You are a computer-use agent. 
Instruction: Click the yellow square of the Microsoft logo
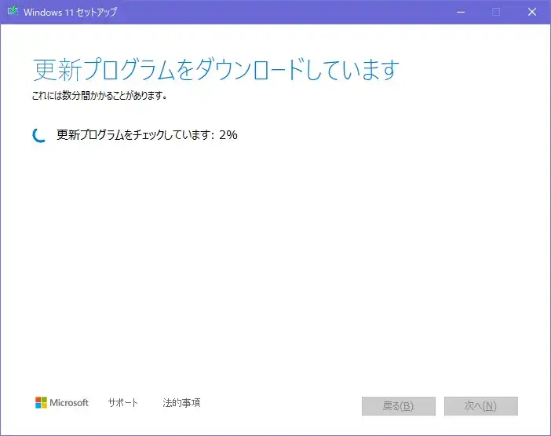point(45,406)
